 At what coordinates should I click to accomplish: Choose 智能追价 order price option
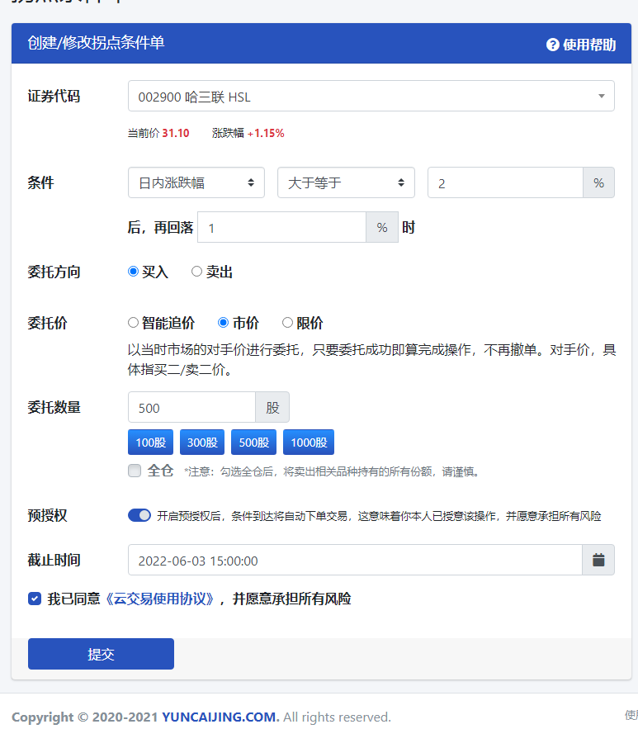[134, 323]
